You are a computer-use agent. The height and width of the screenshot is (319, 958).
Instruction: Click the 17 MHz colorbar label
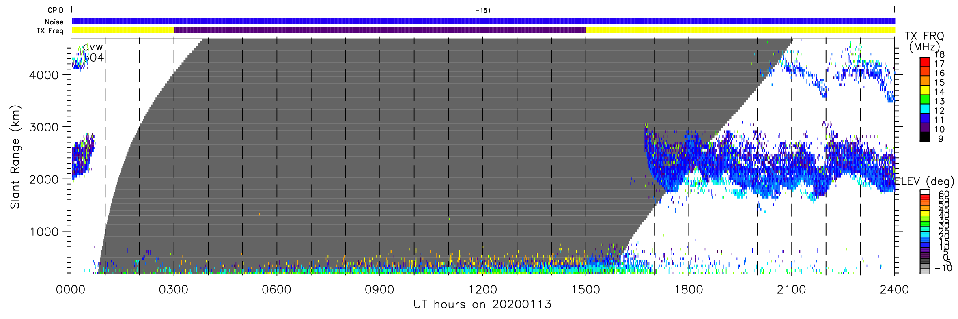click(x=939, y=64)
